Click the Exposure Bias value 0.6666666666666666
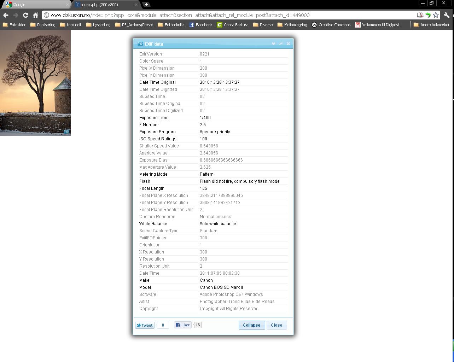Viewport: 454px width, 362px height. click(x=221, y=160)
